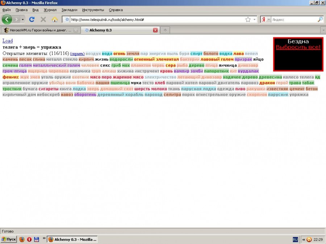Click the Stop loading X icon
Image resolution: width=326 pixels, height=244 pixels.
(43, 20)
